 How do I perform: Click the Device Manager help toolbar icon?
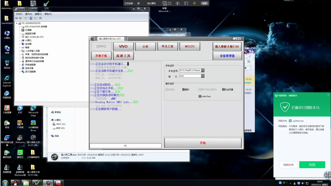(31, 18)
